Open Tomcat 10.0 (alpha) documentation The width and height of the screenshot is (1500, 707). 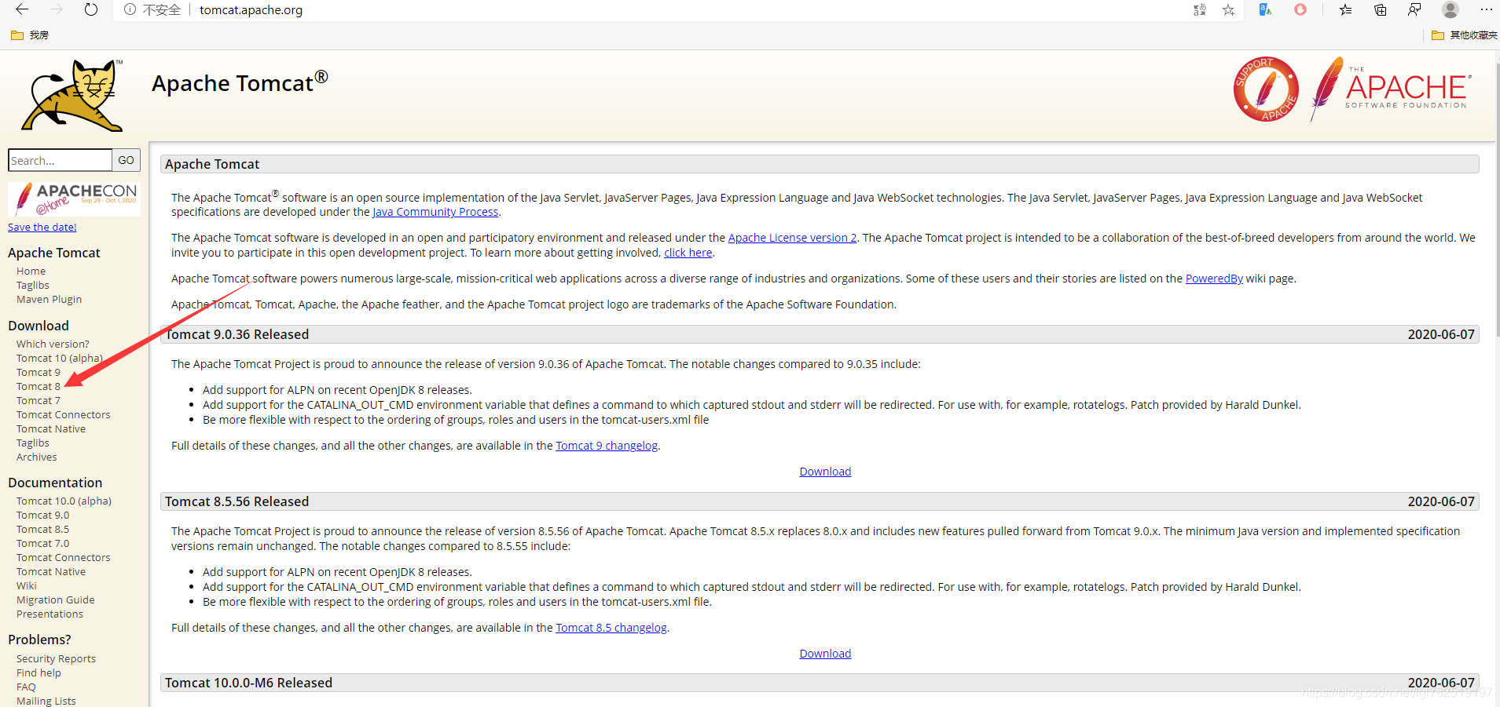point(64,501)
